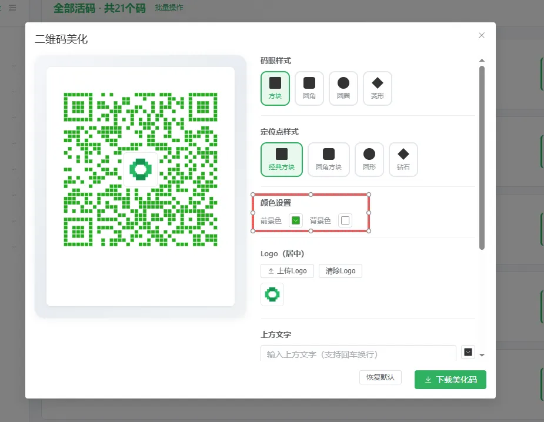The image size is (544, 422).
Task: Open the 上方文字 black text color picker
Action: tap(468, 352)
